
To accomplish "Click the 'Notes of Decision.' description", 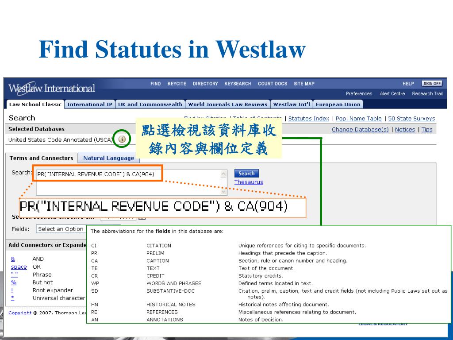I will tap(261, 320).
